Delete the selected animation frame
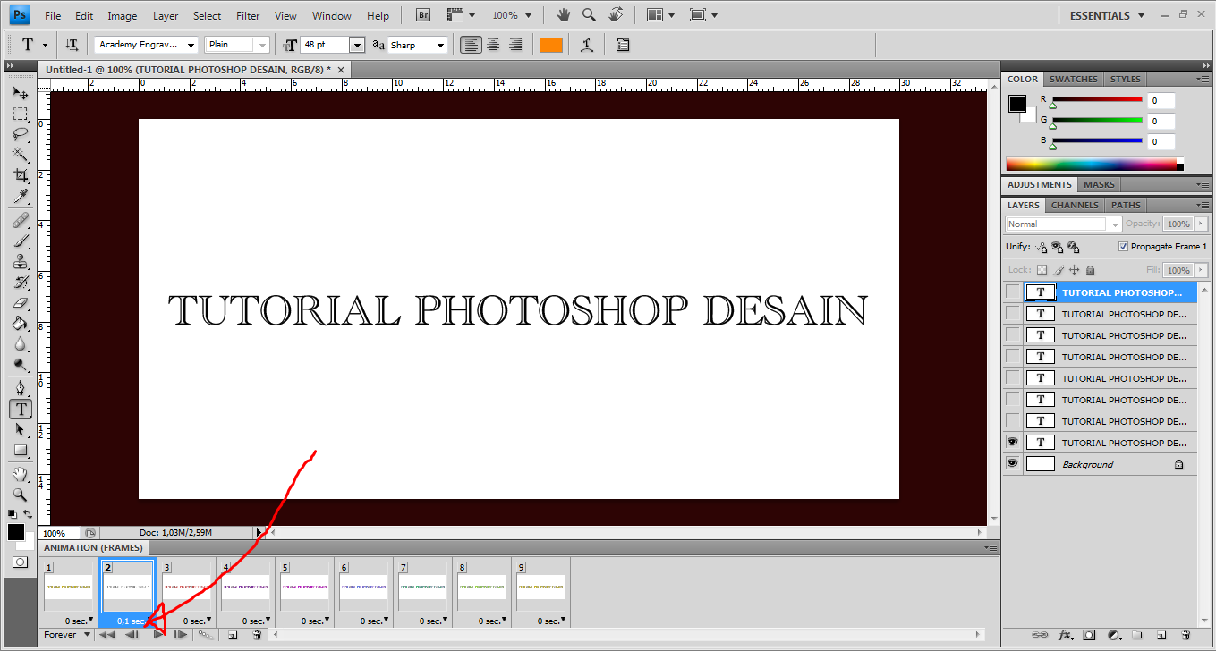 257,635
